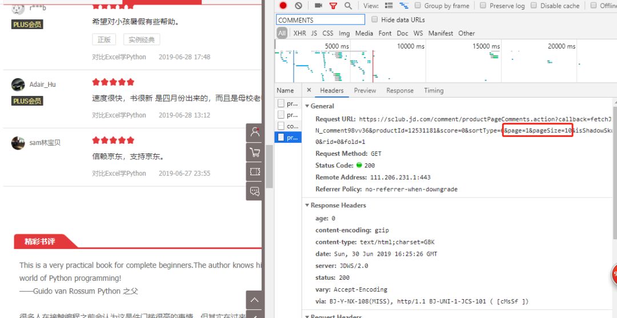617x318 pixels.
Task: Click the 实例经典 review tag
Action: (142, 40)
